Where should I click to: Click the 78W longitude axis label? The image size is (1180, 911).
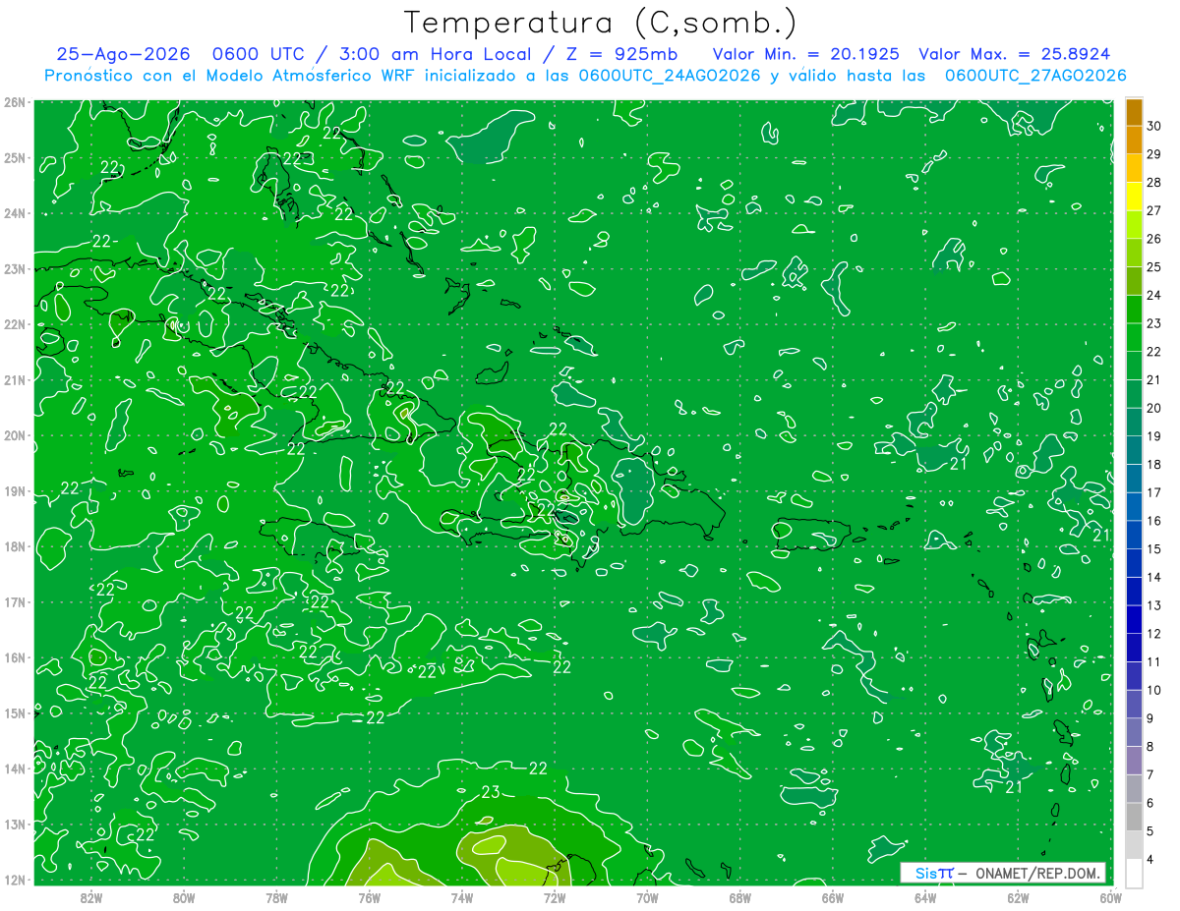(276, 896)
